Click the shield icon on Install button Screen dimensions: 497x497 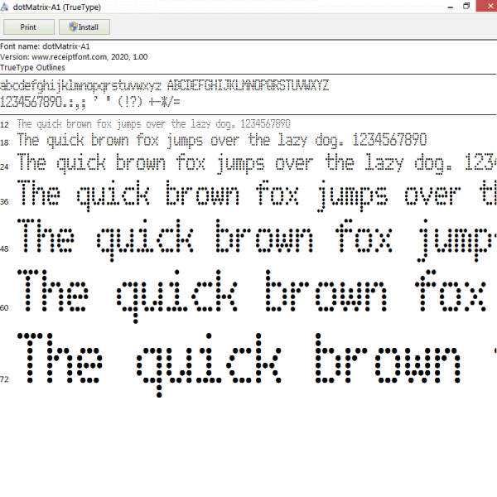coord(73,27)
